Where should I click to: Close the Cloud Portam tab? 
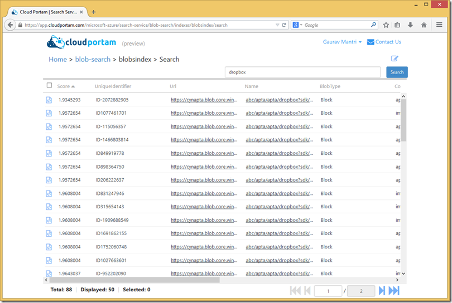[x=81, y=12]
